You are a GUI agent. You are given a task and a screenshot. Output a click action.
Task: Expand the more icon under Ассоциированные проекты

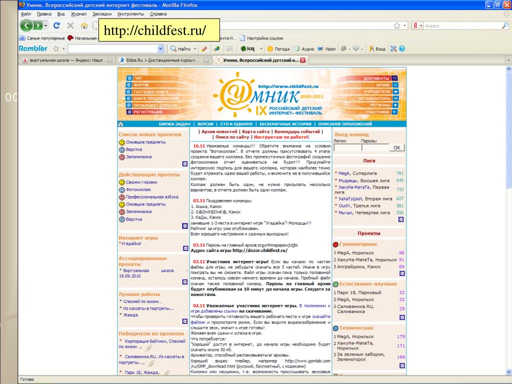(185, 282)
